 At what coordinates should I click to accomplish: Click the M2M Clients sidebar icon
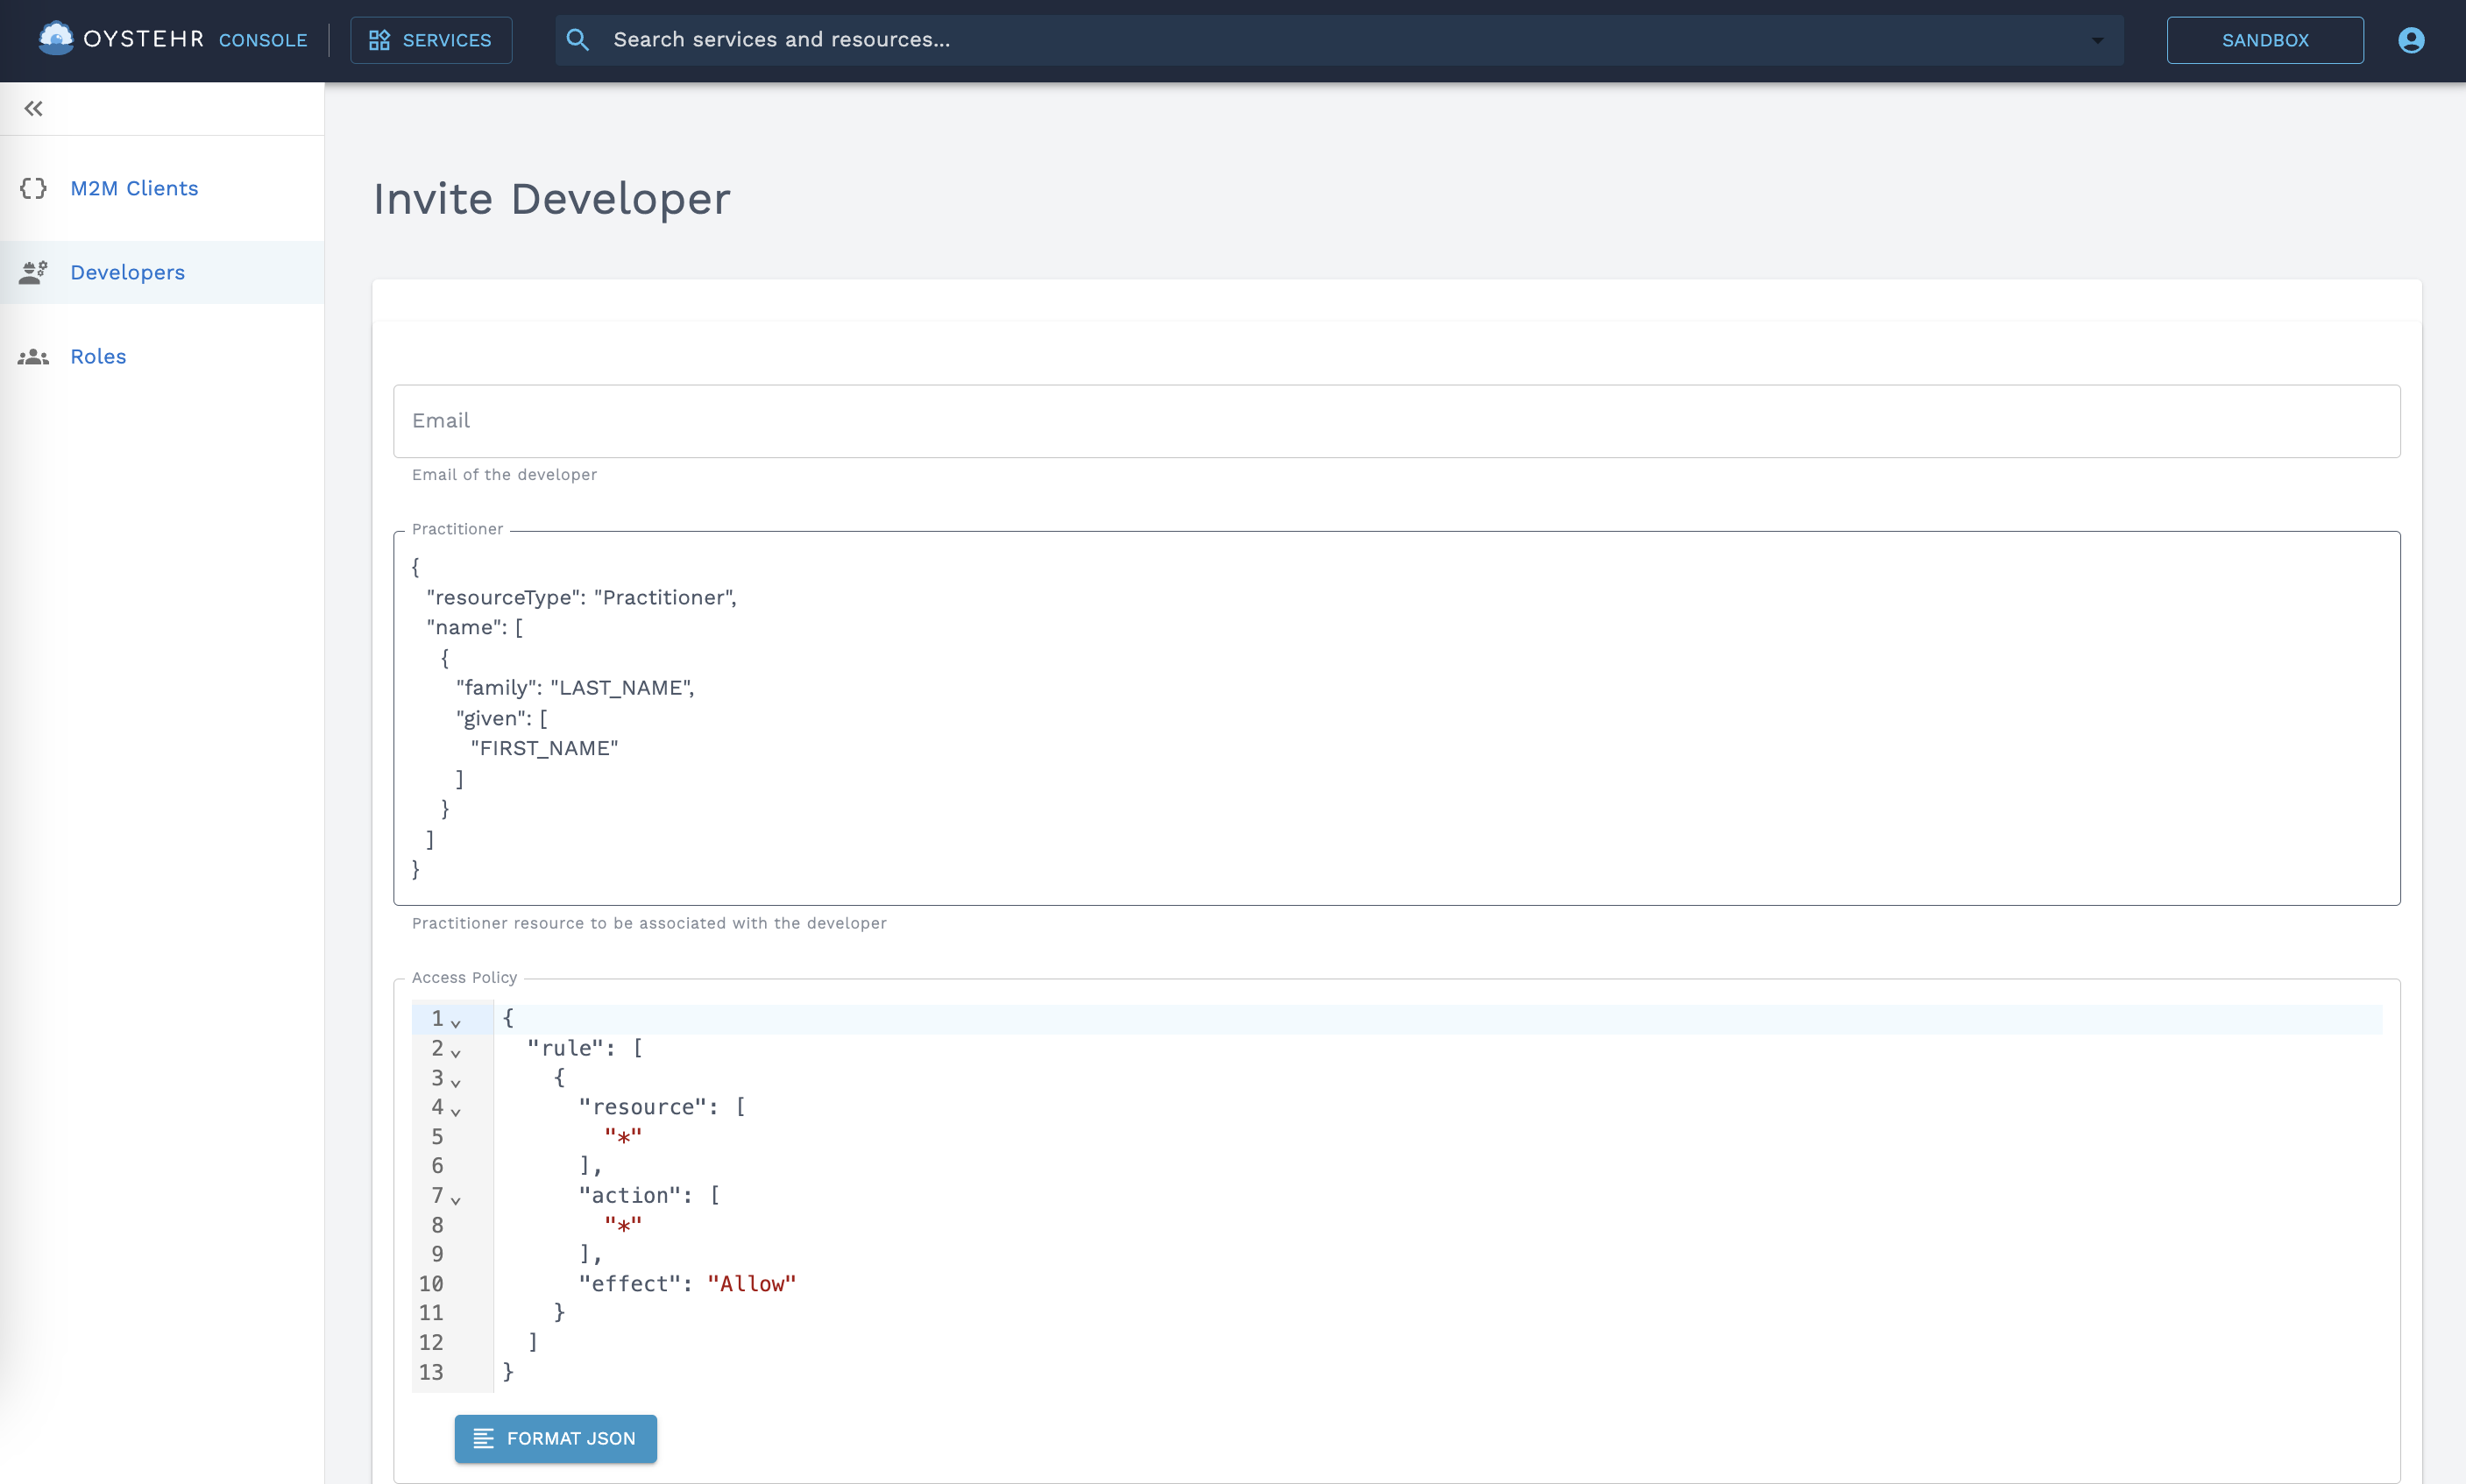click(x=32, y=188)
